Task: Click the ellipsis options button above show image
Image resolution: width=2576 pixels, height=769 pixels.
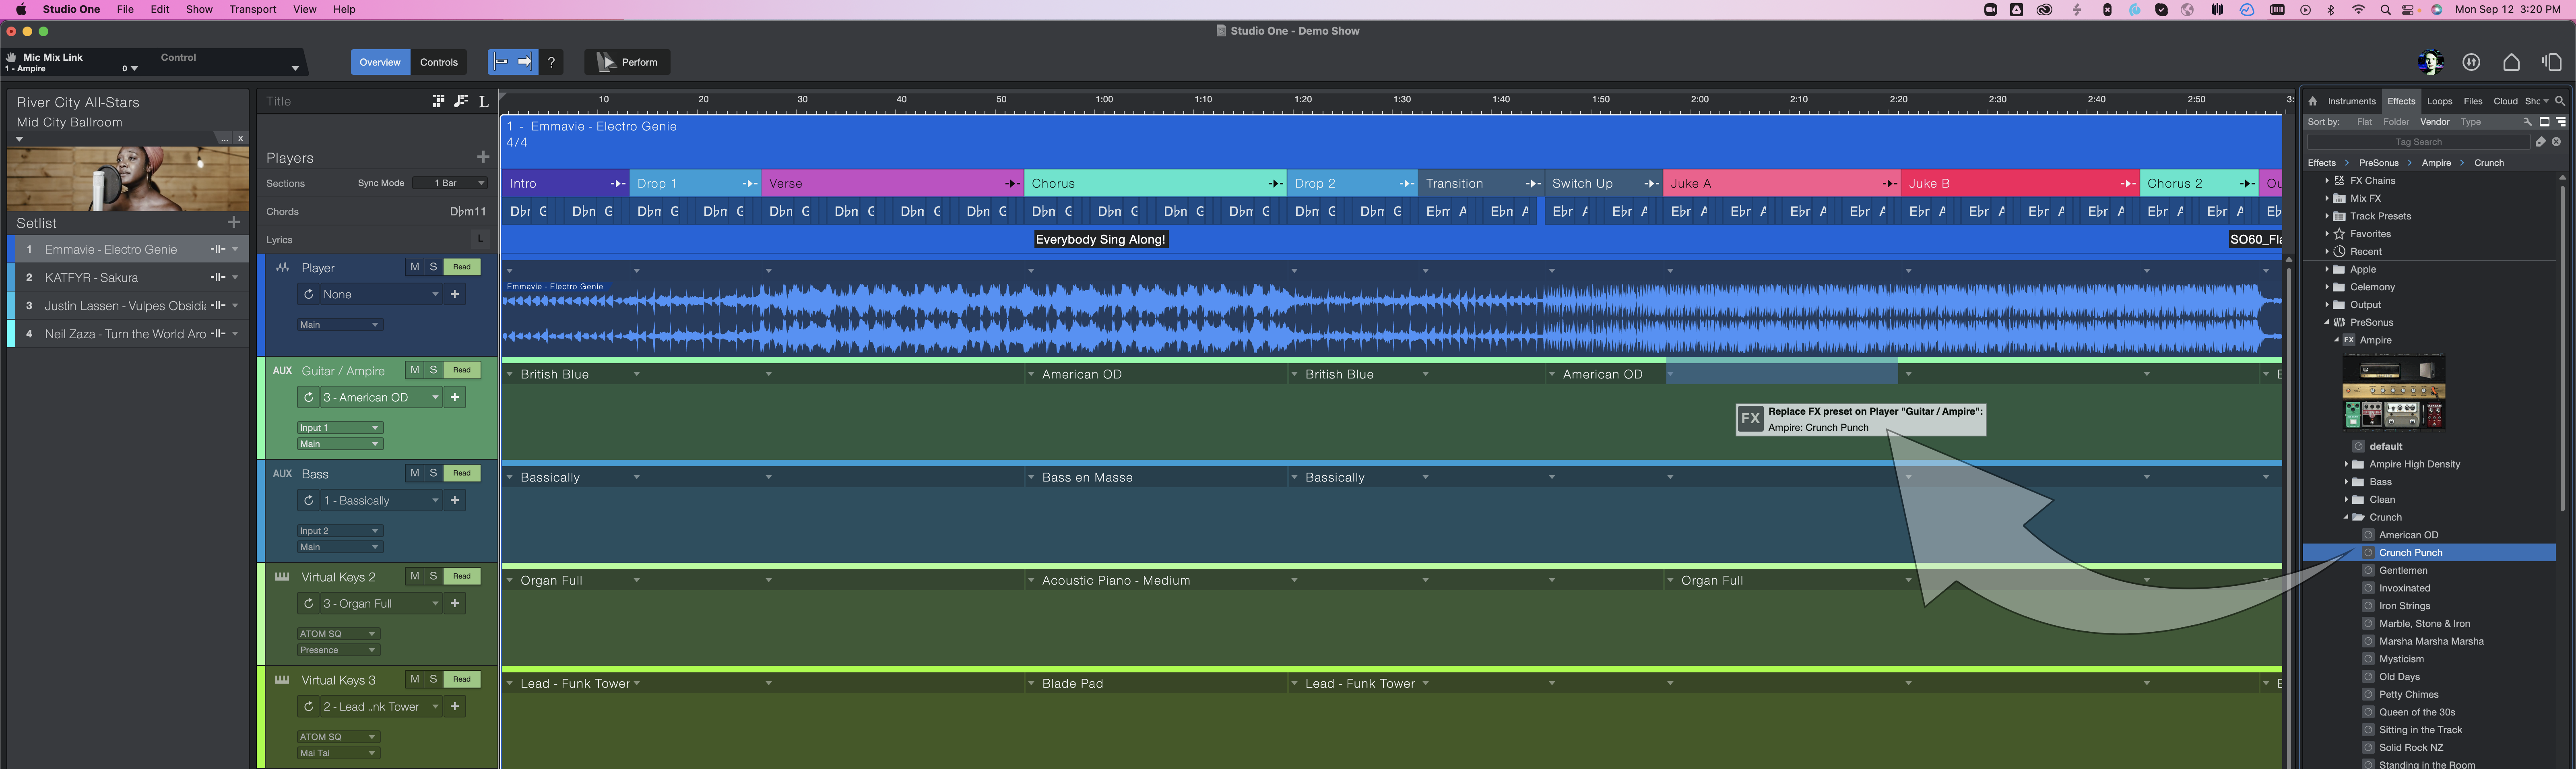Action: pos(224,139)
